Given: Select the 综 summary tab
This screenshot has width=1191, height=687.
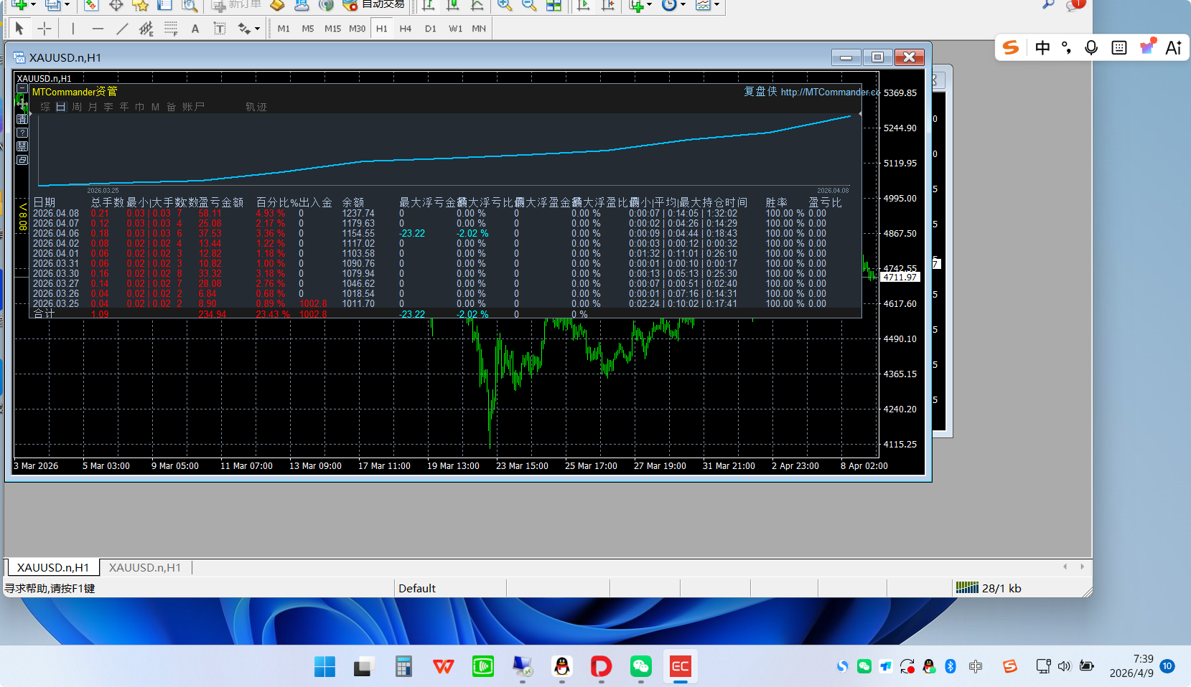Looking at the screenshot, I should tap(45, 107).
